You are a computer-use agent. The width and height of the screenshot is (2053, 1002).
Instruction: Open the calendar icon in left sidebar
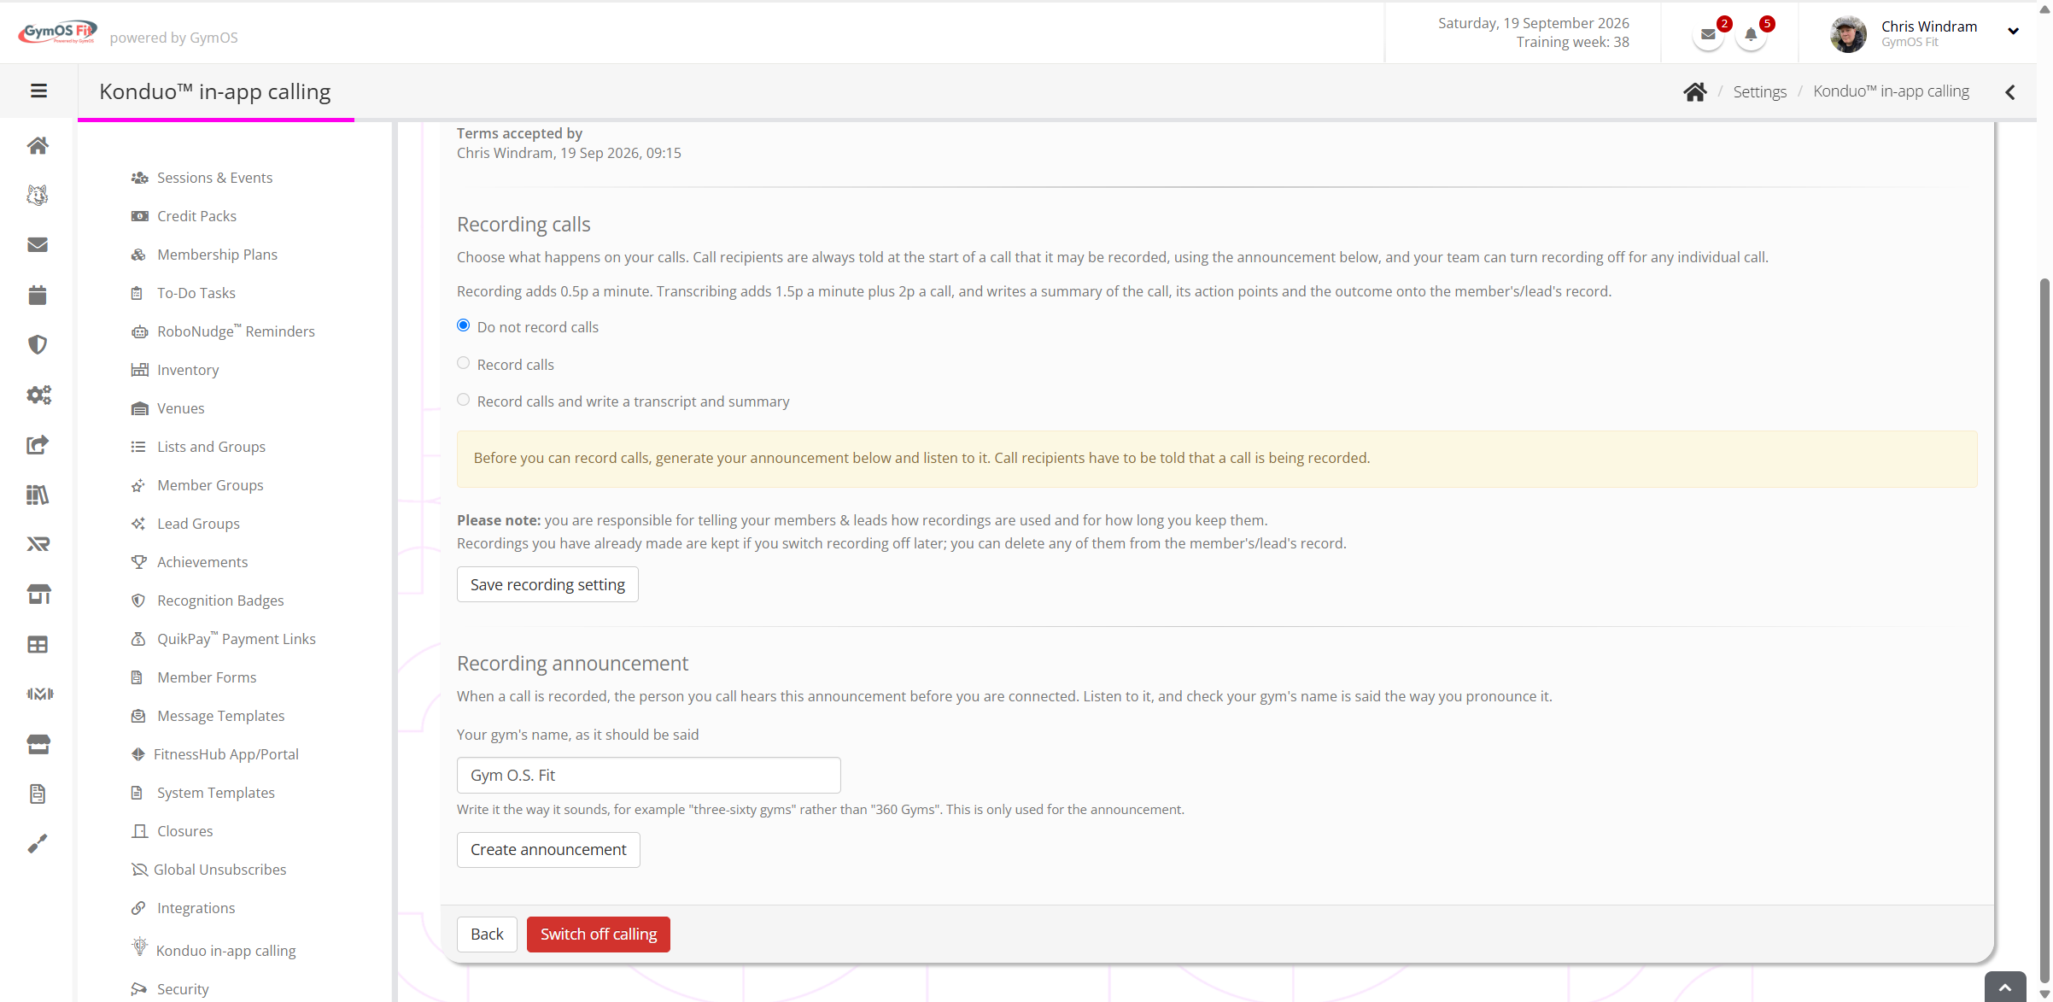tap(38, 295)
